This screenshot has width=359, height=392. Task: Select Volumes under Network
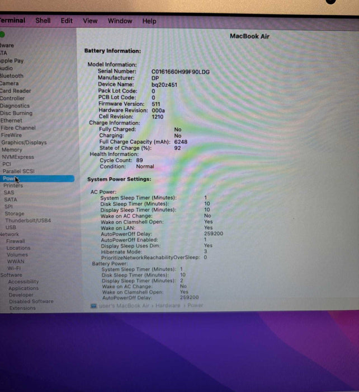tap(17, 254)
